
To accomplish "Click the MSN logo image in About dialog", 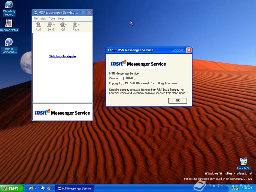I will pos(138,63).
